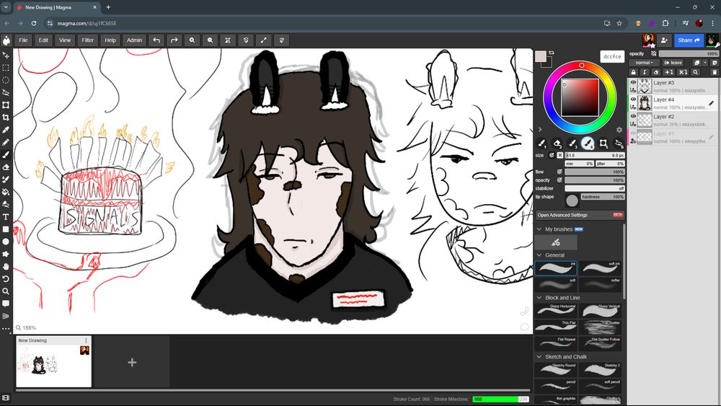721x406 pixels.
Task: Hide Layer #2 via eye icon
Action: (x=633, y=116)
